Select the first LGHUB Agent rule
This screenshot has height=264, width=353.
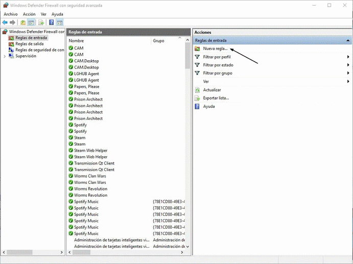pos(86,74)
